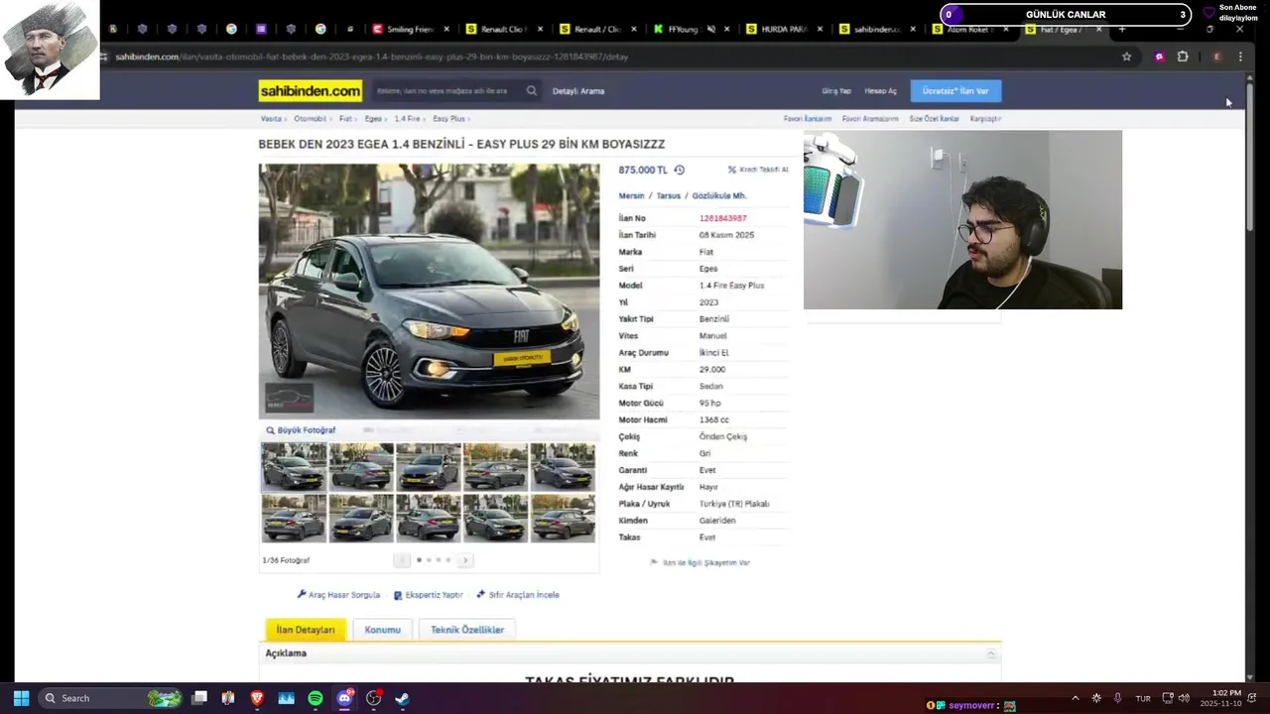Click the Favori Aramalarım link

tap(870, 118)
